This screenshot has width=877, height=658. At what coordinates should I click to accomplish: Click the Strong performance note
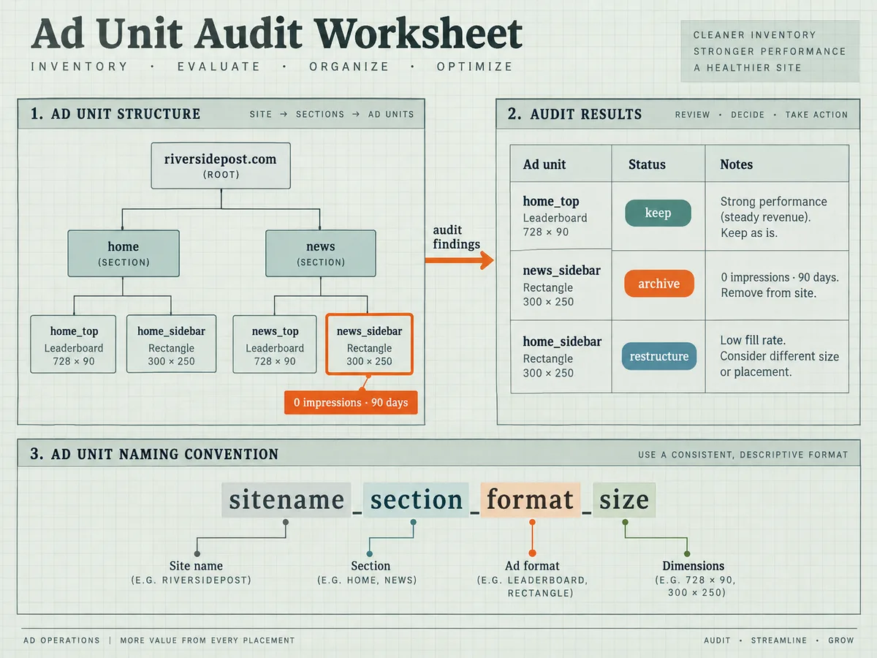pyautogui.click(x=773, y=217)
